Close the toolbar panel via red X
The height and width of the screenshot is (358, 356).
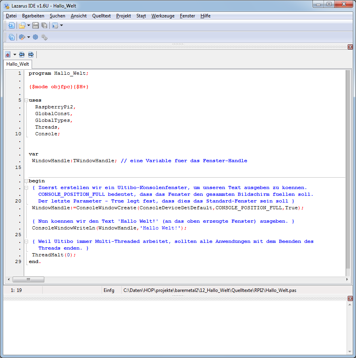pyautogui.click(x=350, y=47)
